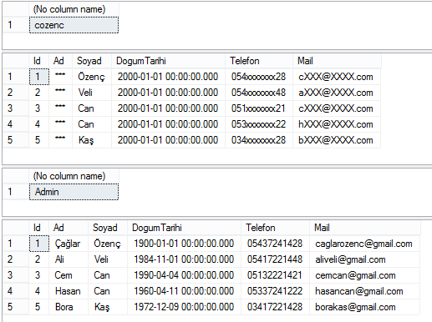Select date 1972-12-09 00:00:00.000 cell
Viewport: 432px width, 322px height.
pyautogui.click(x=184, y=307)
